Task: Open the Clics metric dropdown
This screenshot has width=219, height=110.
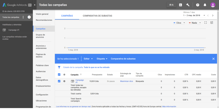Action: pyautogui.click(x=179, y=23)
